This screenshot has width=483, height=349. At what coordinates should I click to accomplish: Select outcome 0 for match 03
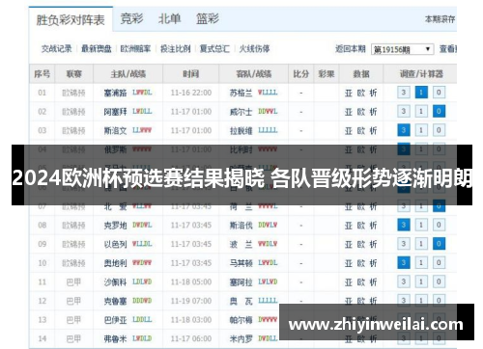point(439,130)
